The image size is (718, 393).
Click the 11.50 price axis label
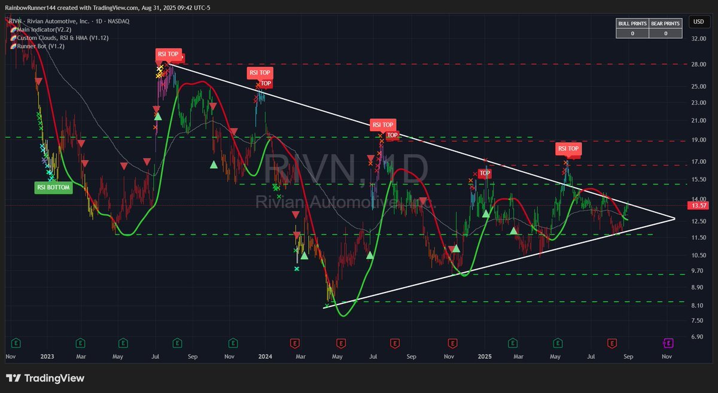click(x=699, y=237)
